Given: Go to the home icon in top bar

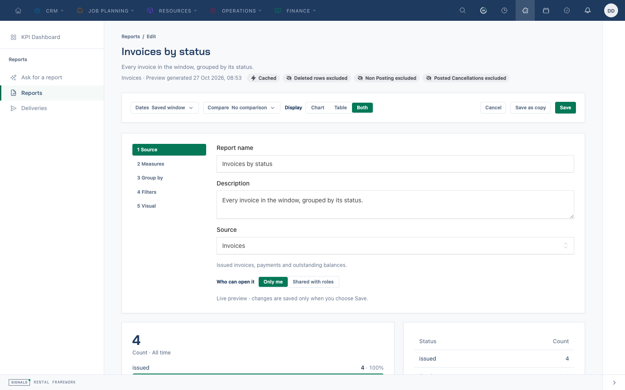Looking at the screenshot, I should pos(18,10).
